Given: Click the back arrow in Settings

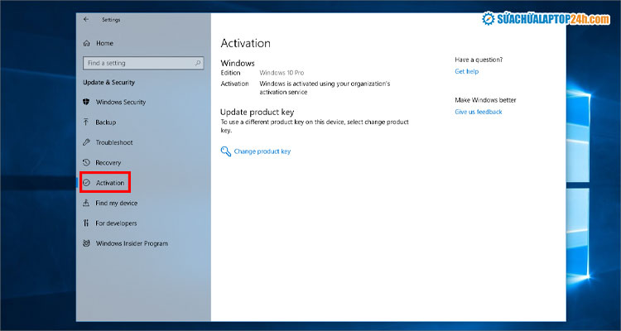Looking at the screenshot, I should click(x=87, y=18).
